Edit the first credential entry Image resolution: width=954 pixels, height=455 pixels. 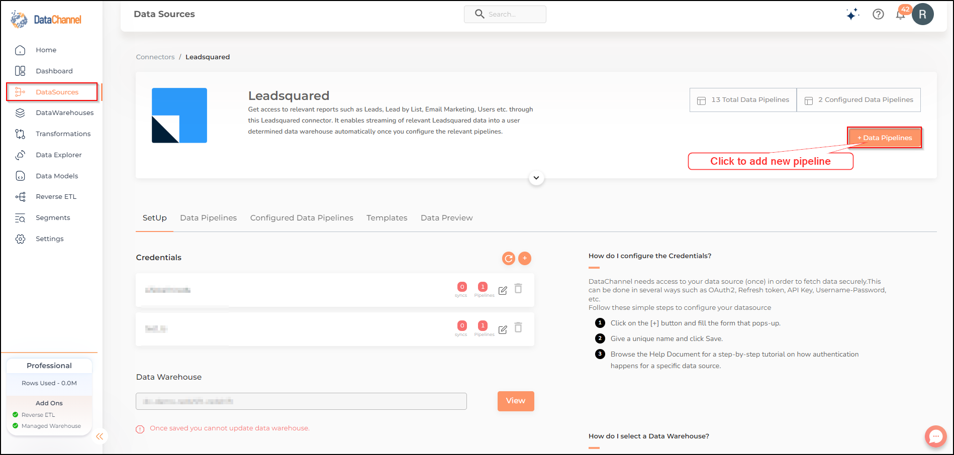pyautogui.click(x=503, y=290)
